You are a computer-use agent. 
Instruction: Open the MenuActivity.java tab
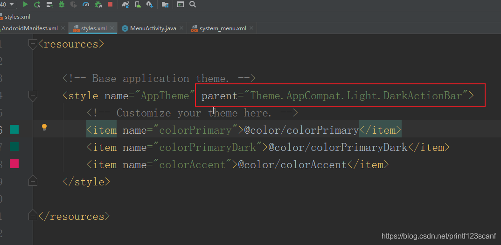(x=153, y=28)
